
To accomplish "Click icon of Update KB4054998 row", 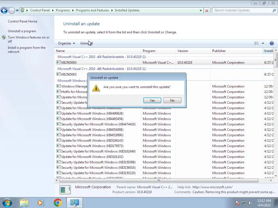I will [59, 129].
